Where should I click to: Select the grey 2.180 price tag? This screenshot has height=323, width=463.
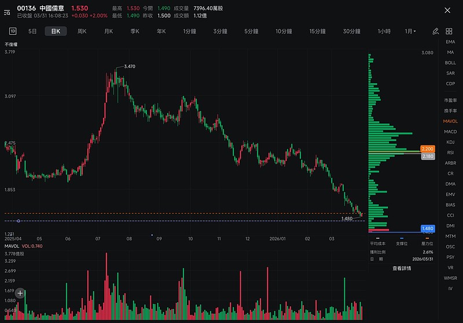428,156
